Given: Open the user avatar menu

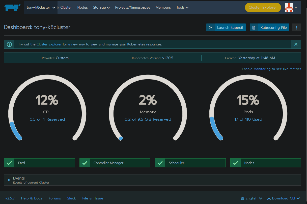Looking at the screenshot, I should [291, 7].
